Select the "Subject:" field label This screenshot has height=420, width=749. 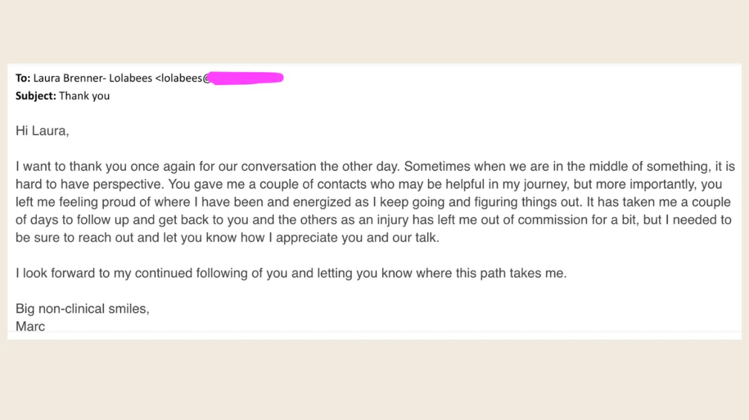36,97
